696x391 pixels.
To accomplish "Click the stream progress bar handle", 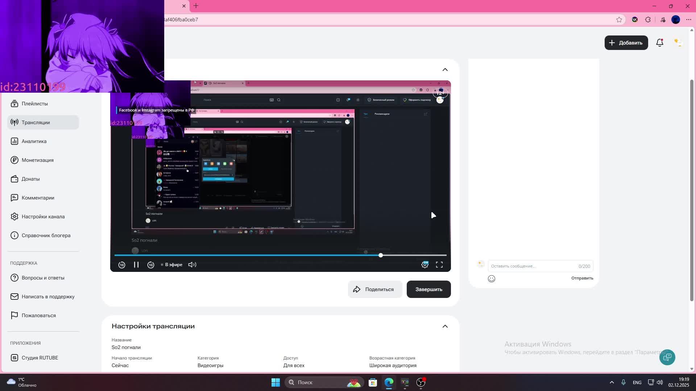I will 381,255.
